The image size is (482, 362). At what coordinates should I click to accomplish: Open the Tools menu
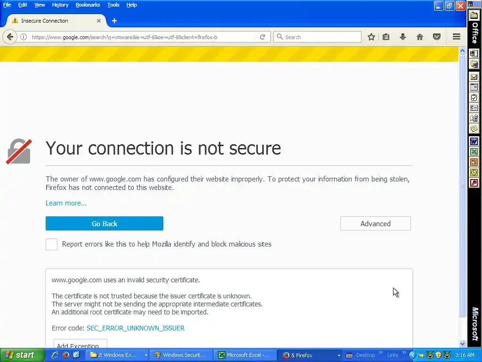(113, 5)
